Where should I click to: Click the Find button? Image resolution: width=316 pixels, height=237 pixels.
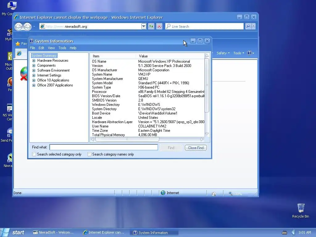(x=171, y=148)
